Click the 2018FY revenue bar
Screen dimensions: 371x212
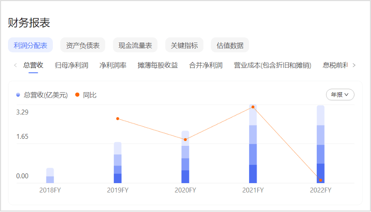tap(50, 176)
